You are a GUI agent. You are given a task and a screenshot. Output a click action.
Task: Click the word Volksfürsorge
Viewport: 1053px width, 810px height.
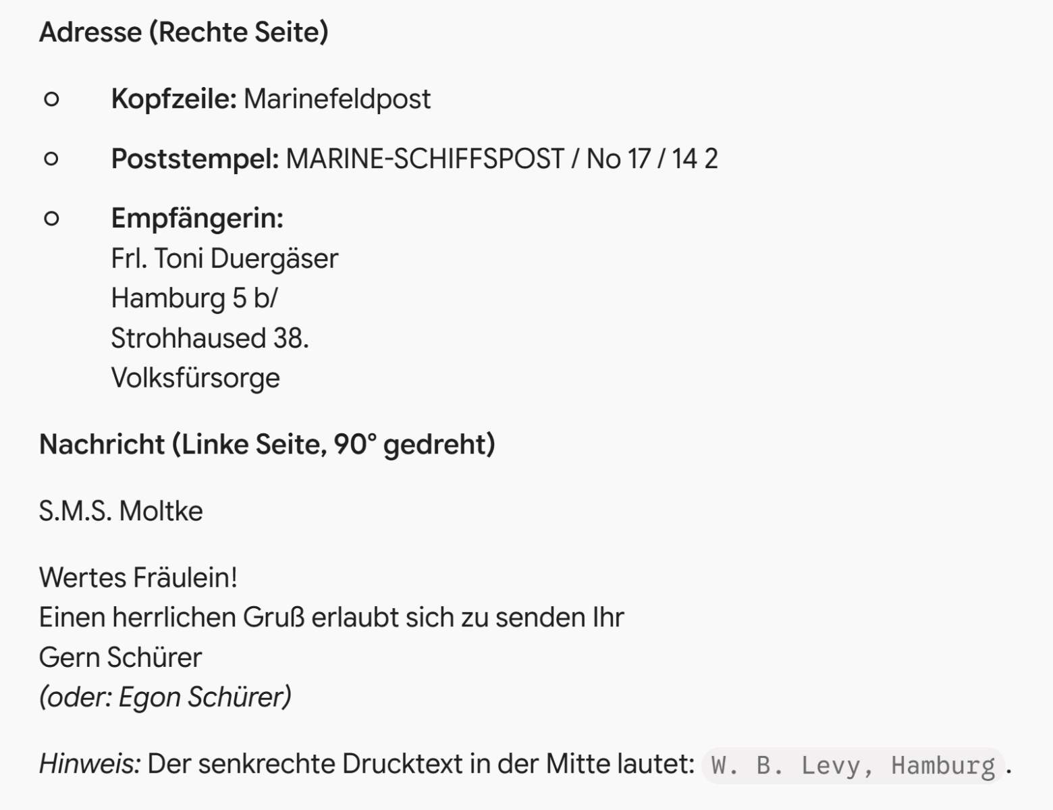(196, 378)
